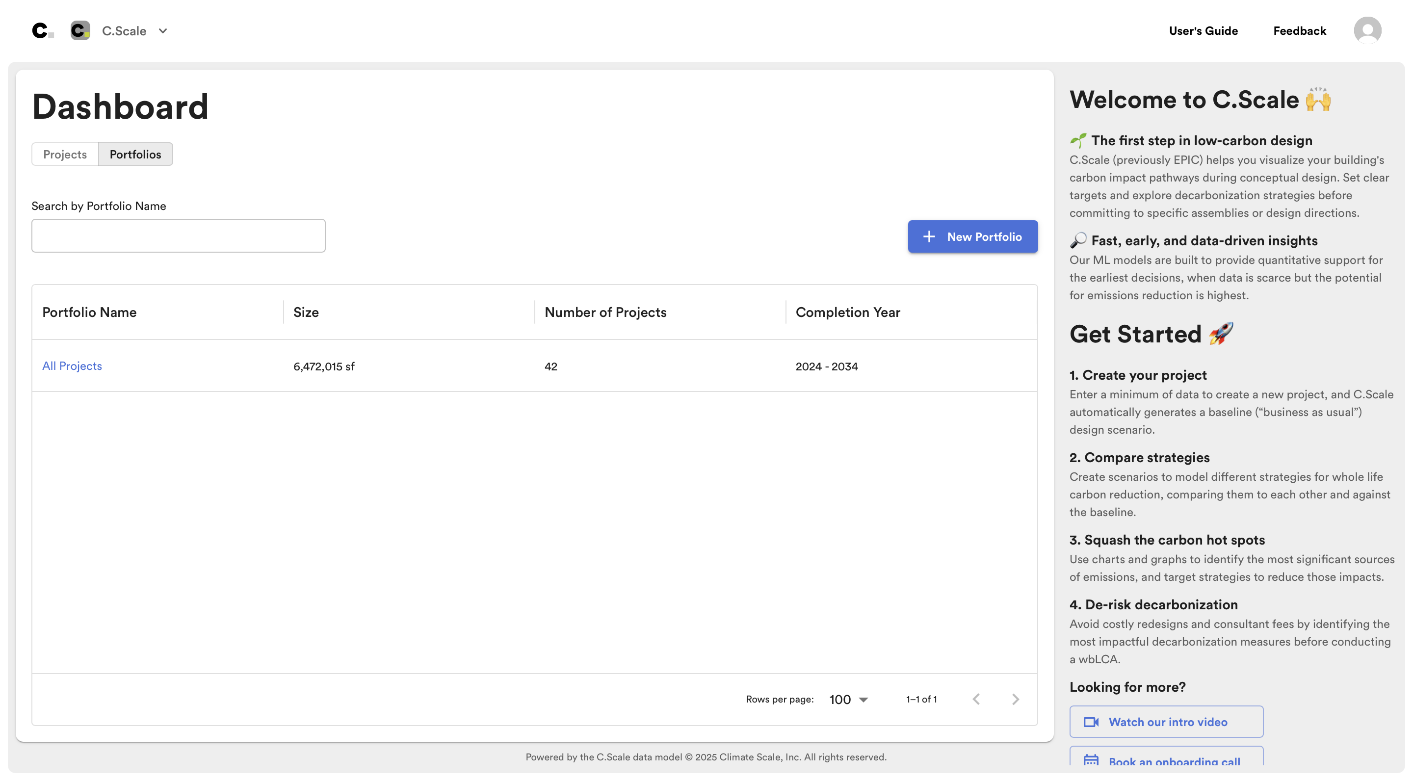The height and width of the screenshot is (781, 1413).
Task: Expand the C.Scale product dropdown chevron
Action: pos(163,31)
